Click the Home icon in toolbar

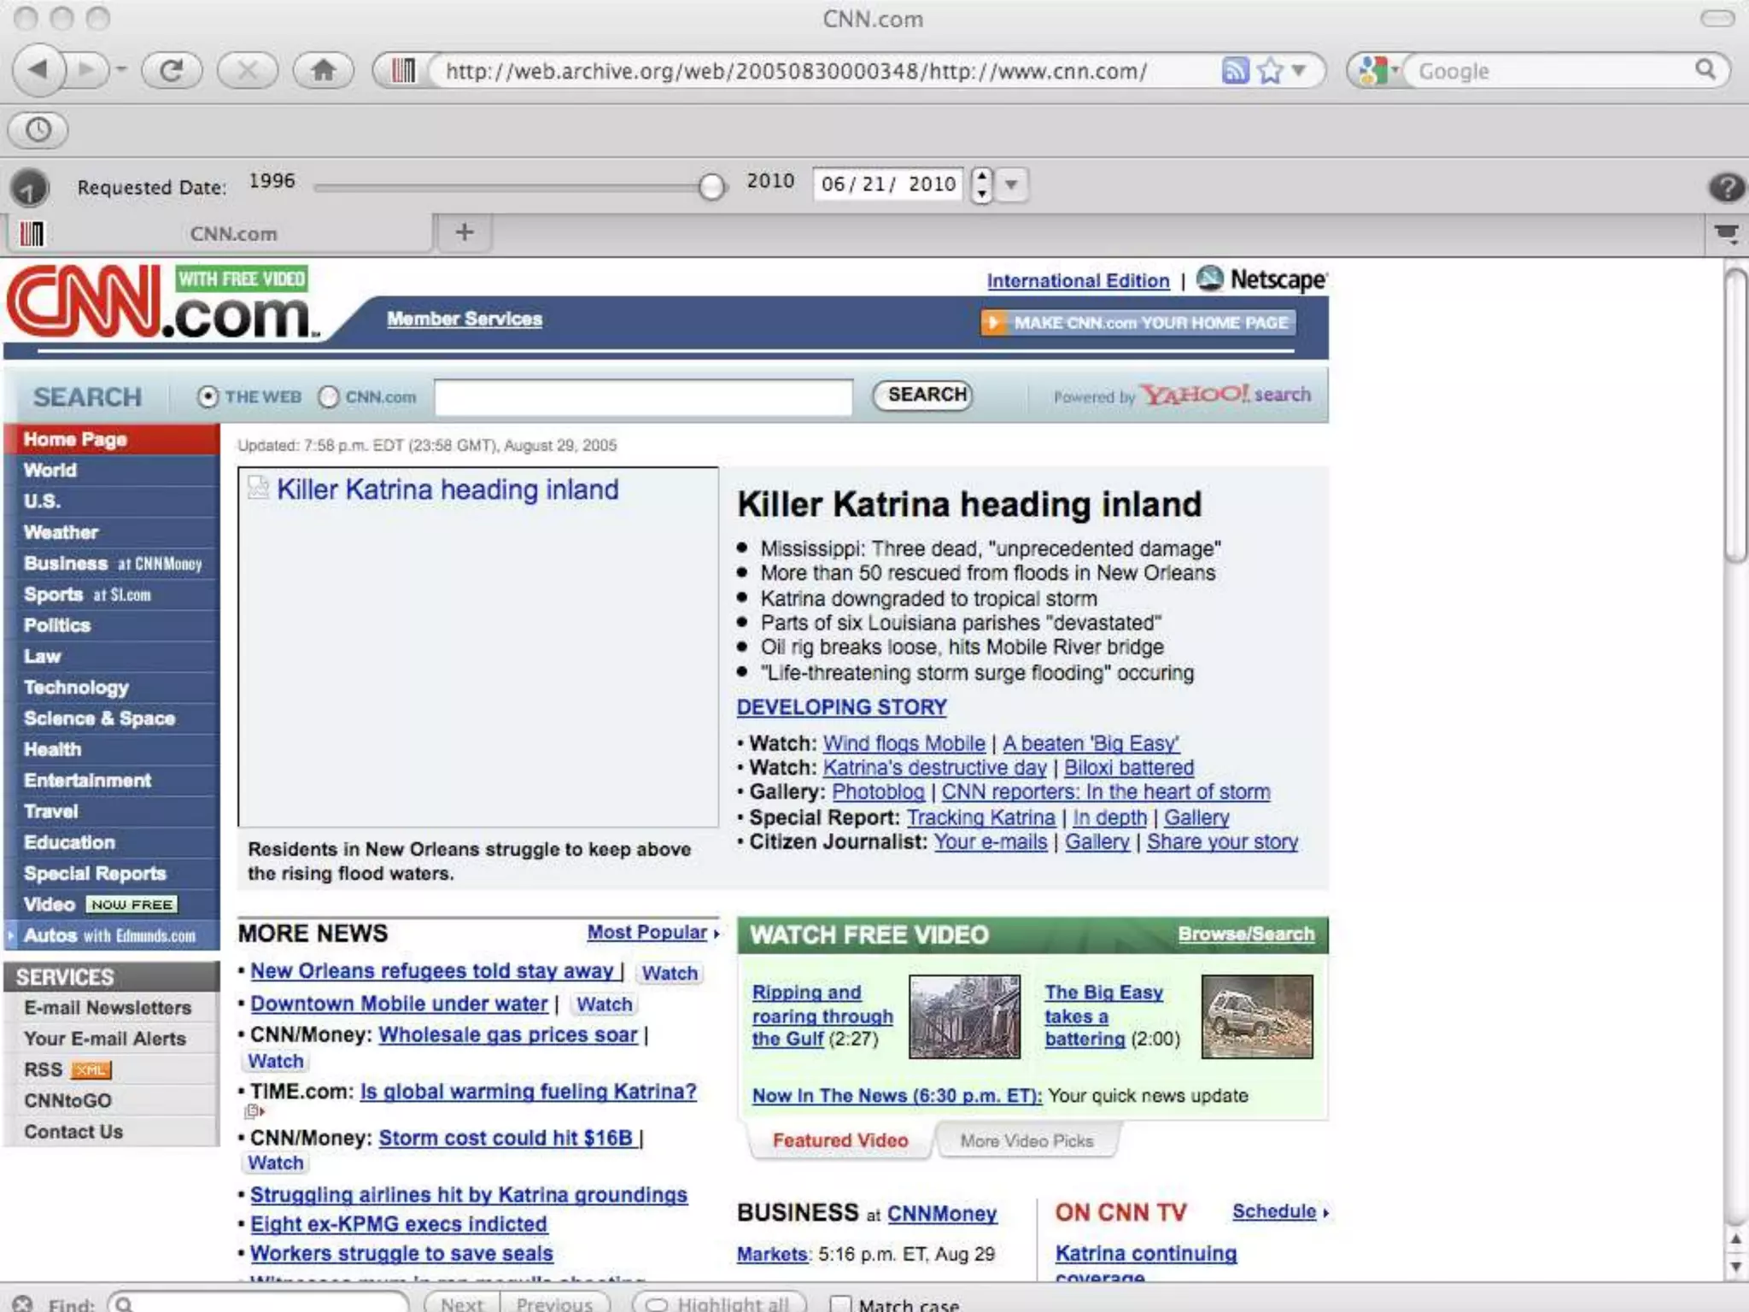[x=323, y=70]
